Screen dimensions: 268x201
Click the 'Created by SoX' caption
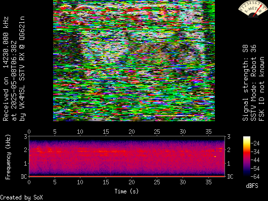tap(21, 197)
